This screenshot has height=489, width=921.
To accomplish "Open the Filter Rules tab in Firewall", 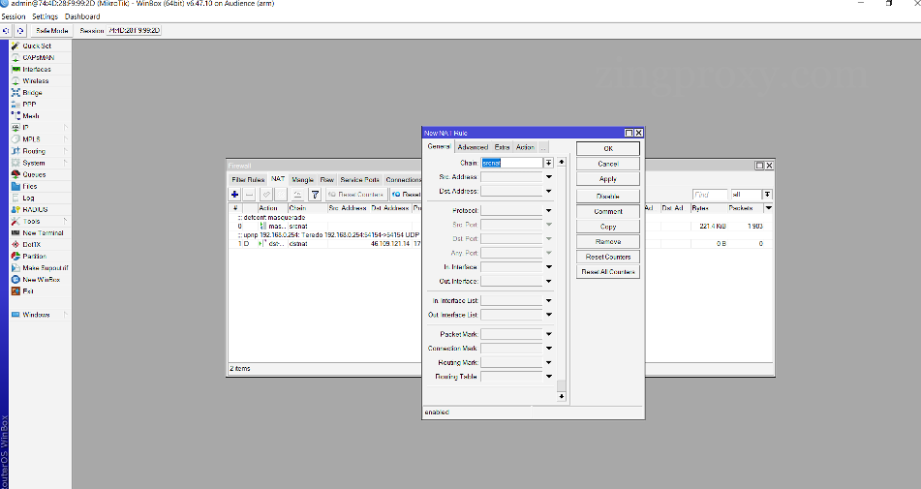I will 248,180.
